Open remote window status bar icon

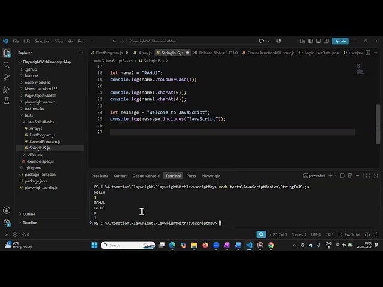pos(7,234)
